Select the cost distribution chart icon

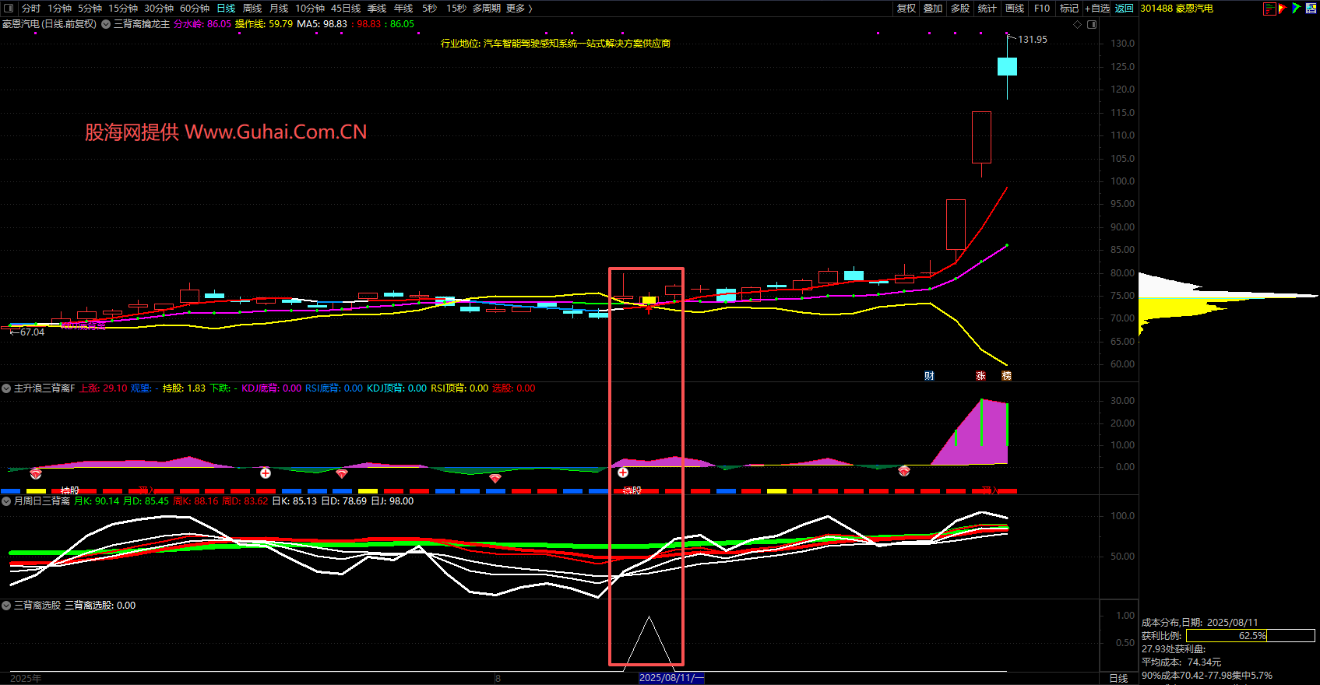pyautogui.click(x=1269, y=9)
